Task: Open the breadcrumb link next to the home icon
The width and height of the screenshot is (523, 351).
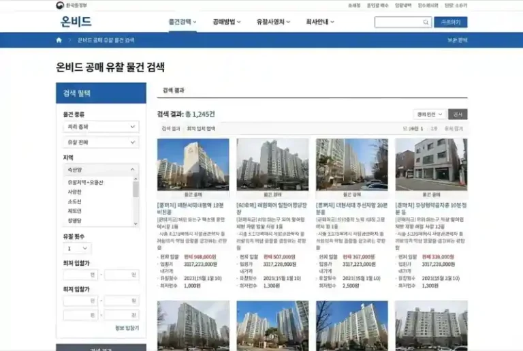Action: tap(106, 40)
